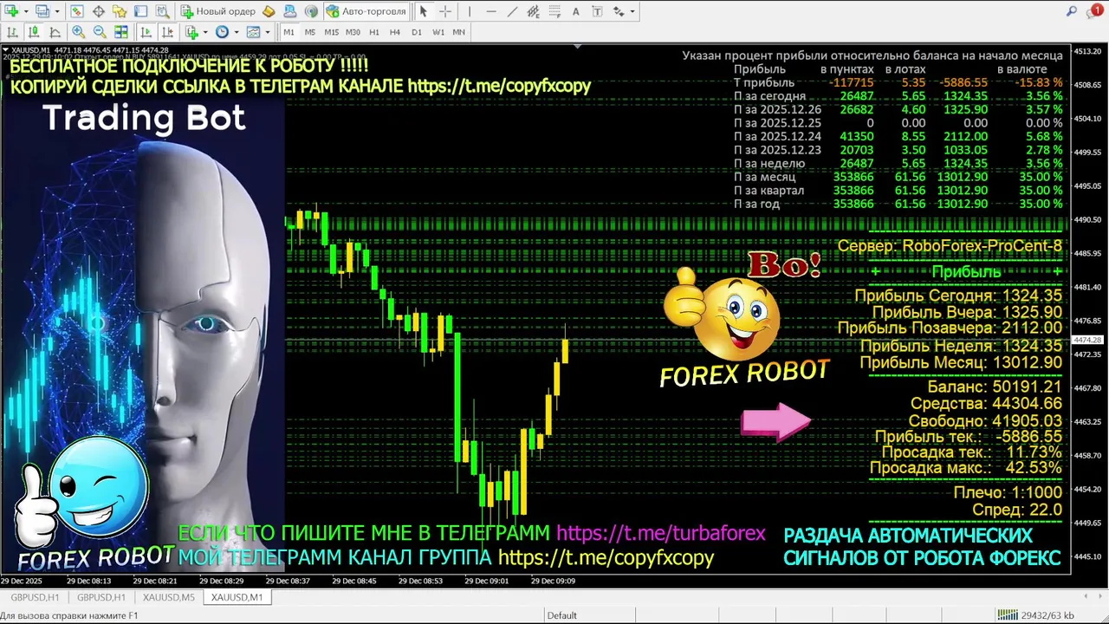The image size is (1109, 624).
Task: Select the M30 timeframe
Action: point(353,32)
